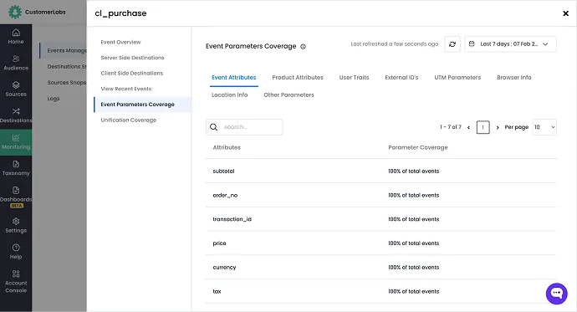Switch to the UTM Parameters tab
This screenshot has height=312, width=577.
click(x=457, y=78)
